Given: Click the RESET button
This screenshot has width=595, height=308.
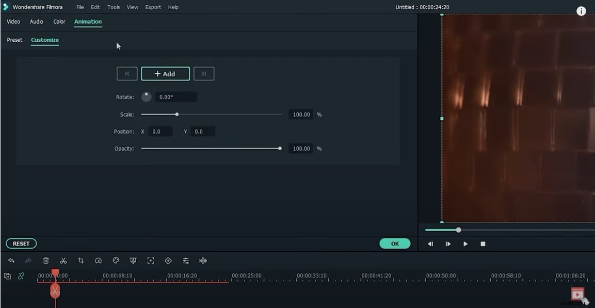Looking at the screenshot, I should tap(21, 243).
